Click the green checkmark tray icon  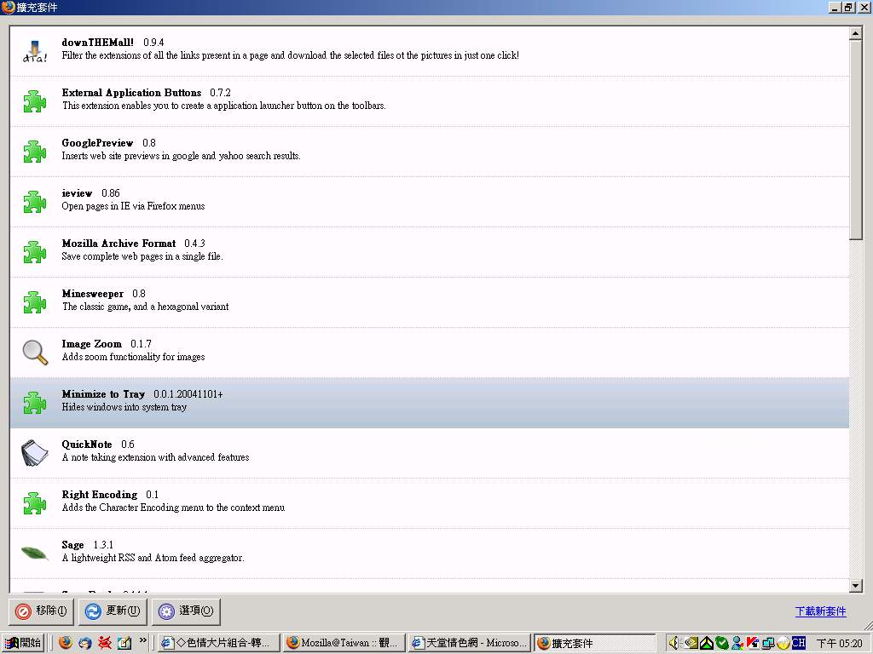click(722, 643)
